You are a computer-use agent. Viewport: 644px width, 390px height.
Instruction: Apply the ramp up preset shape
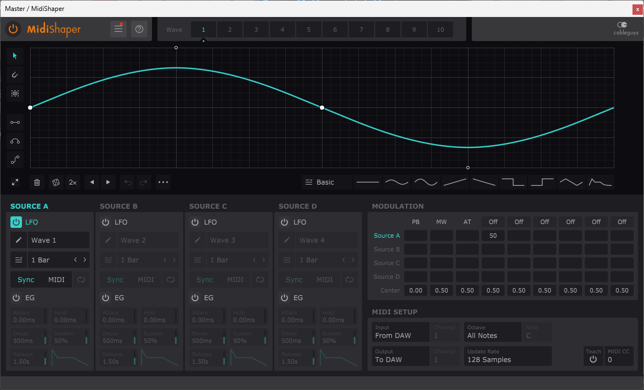click(x=455, y=182)
